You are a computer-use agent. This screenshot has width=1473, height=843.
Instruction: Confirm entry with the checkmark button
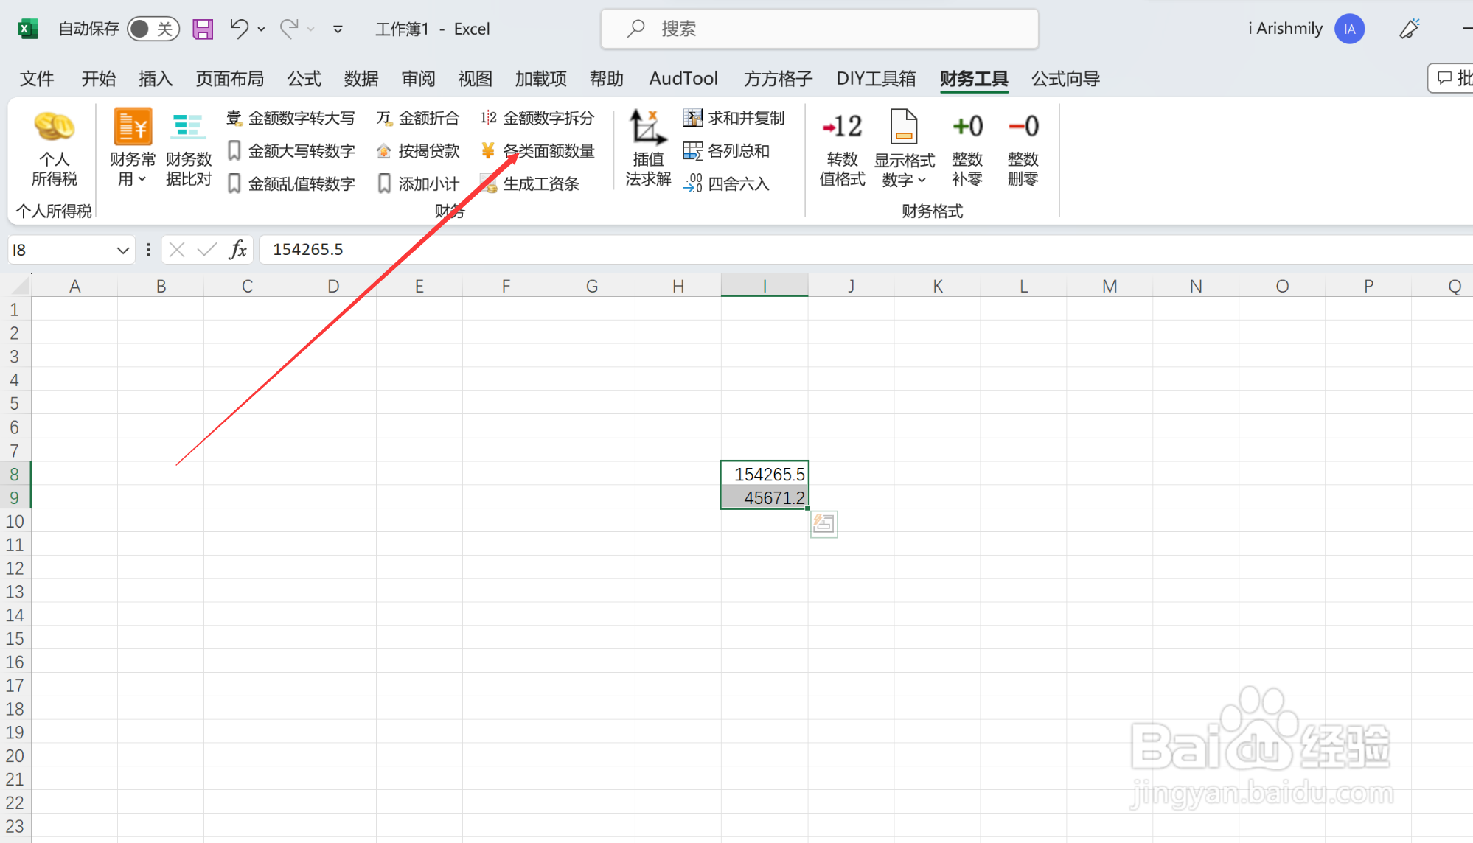coord(207,251)
